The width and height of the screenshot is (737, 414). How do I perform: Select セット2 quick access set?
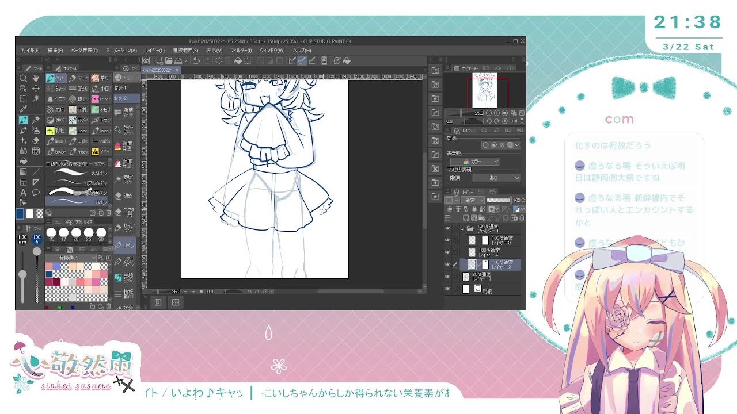pyautogui.click(x=126, y=98)
